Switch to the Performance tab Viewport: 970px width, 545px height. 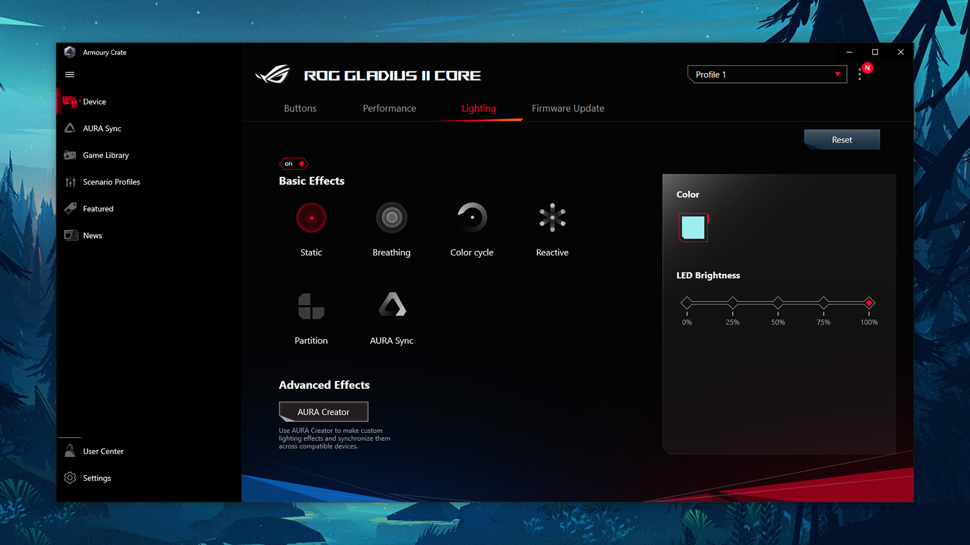click(389, 108)
